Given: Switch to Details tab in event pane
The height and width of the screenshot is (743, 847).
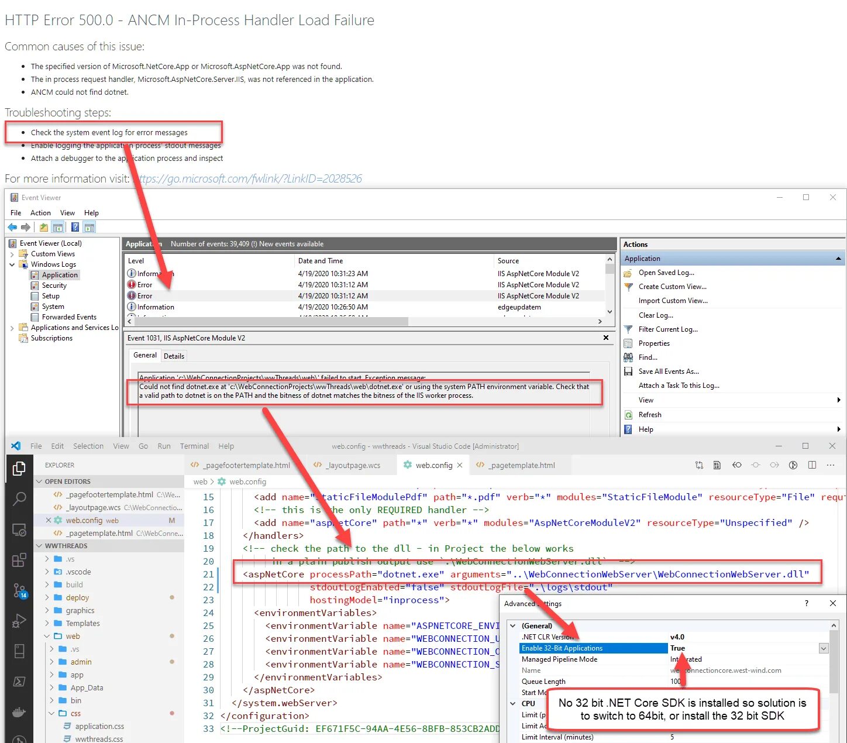Looking at the screenshot, I should click(x=174, y=356).
